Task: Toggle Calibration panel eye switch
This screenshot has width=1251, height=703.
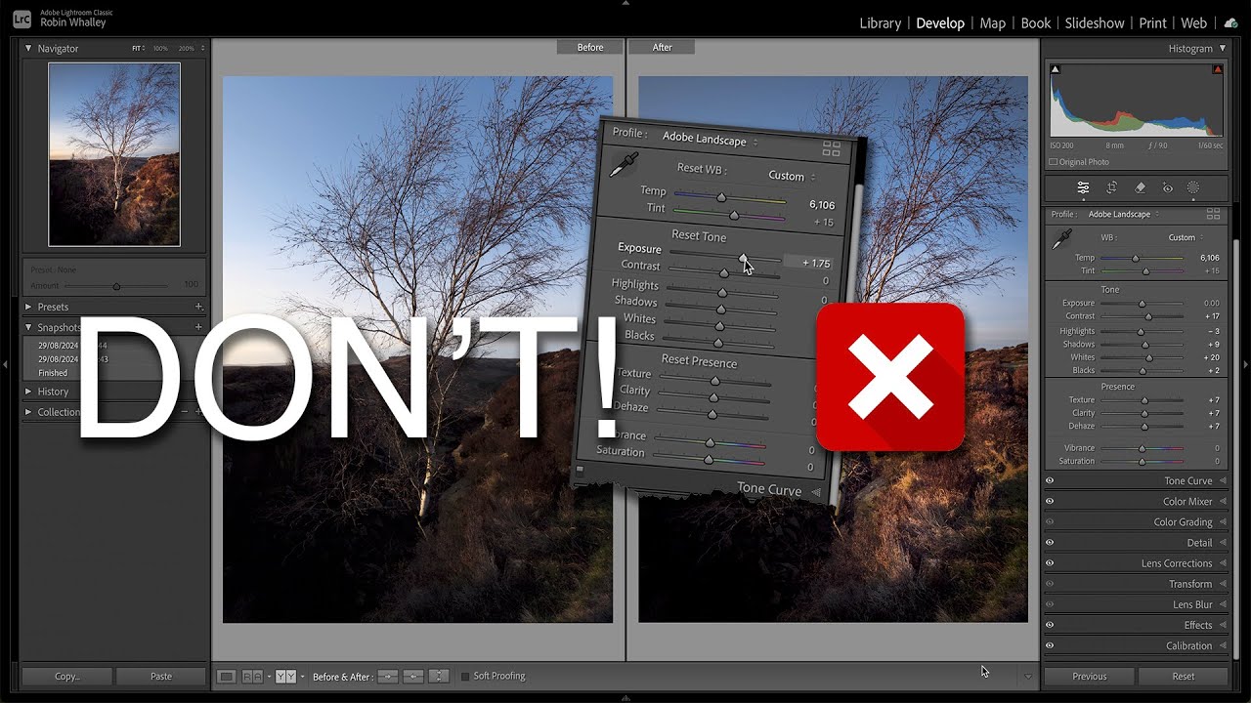Action: click(1050, 645)
